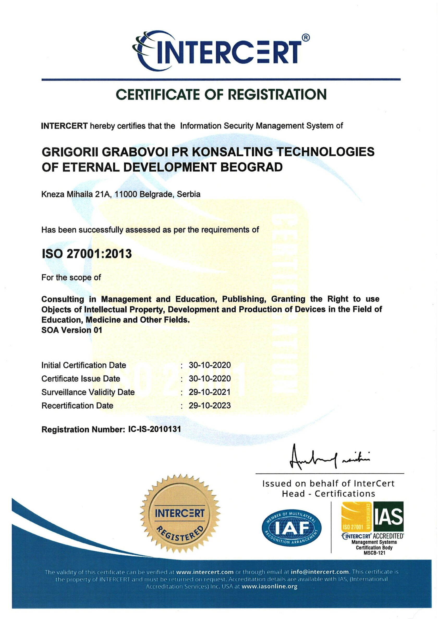Click the 'Consulting in Management and Education' scope line

point(210,299)
